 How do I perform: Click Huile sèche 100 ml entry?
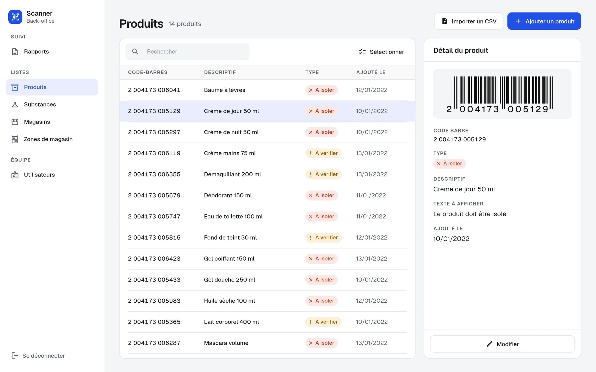coord(267,301)
